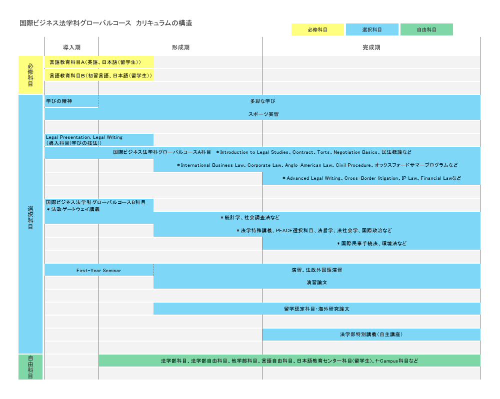This screenshot has height=399, width=500.
Task: Select the chart title カリキュラムの構造
Action: 164,23
